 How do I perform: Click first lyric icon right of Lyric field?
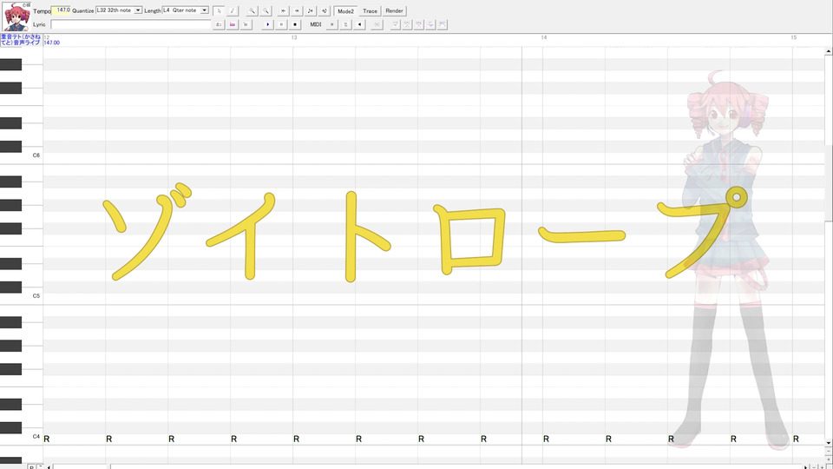219,24
